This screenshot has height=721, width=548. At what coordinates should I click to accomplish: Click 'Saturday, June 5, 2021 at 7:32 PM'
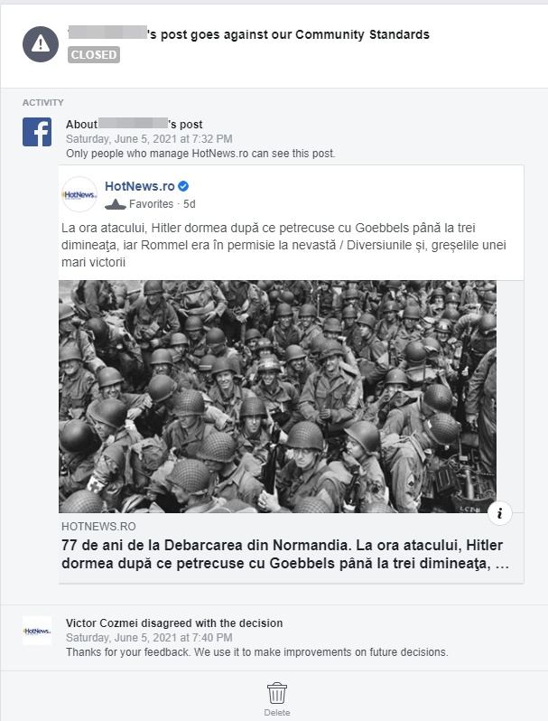[x=149, y=139]
